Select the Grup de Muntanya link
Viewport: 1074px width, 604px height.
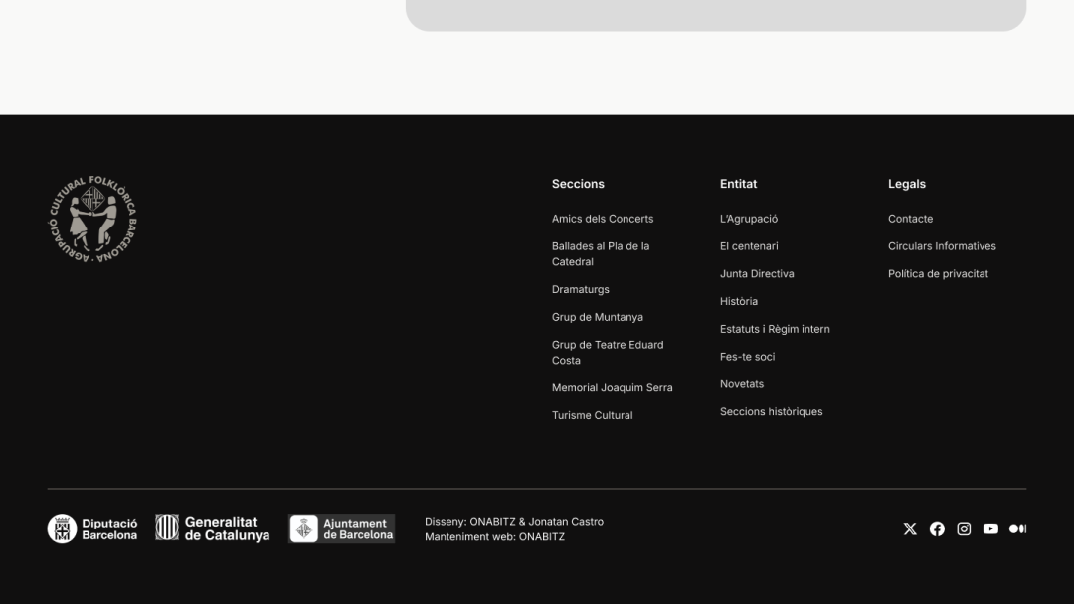598,318
